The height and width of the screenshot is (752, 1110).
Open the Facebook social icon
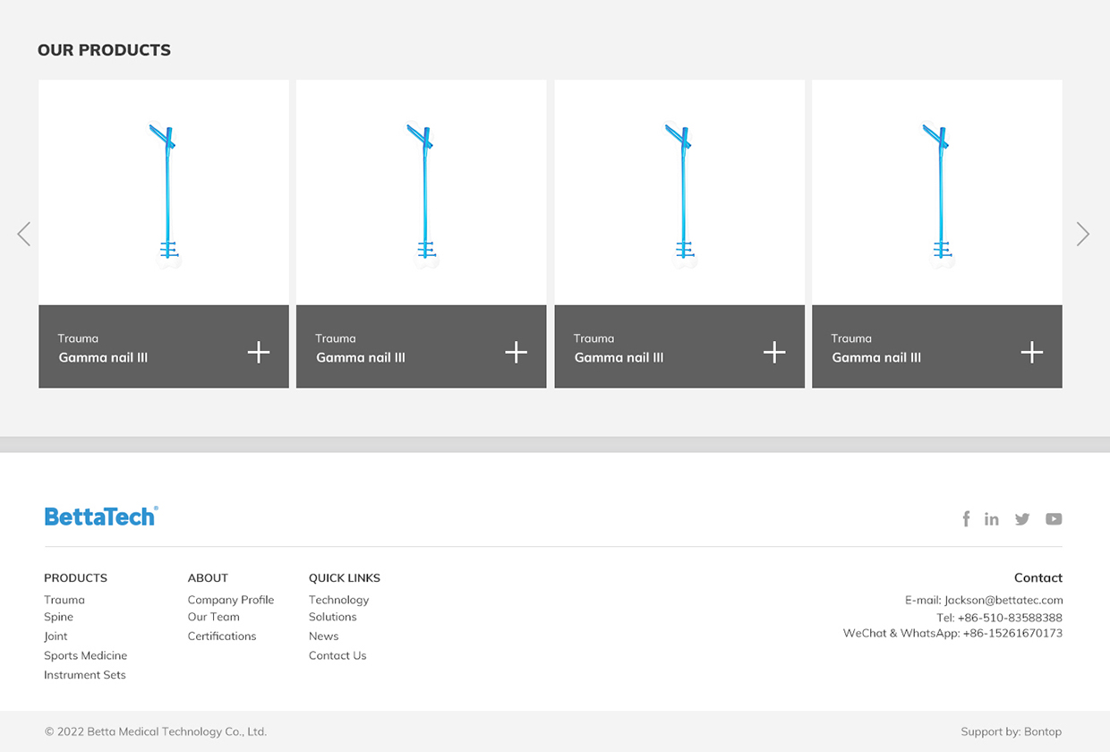pos(966,519)
